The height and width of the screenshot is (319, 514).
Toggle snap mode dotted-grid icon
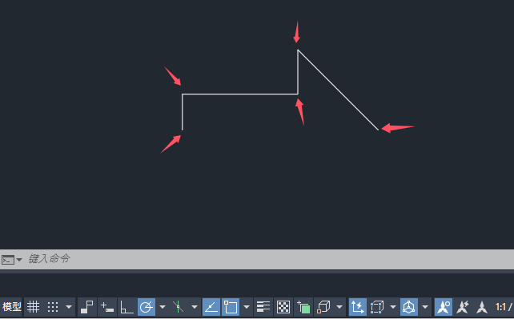coord(53,307)
